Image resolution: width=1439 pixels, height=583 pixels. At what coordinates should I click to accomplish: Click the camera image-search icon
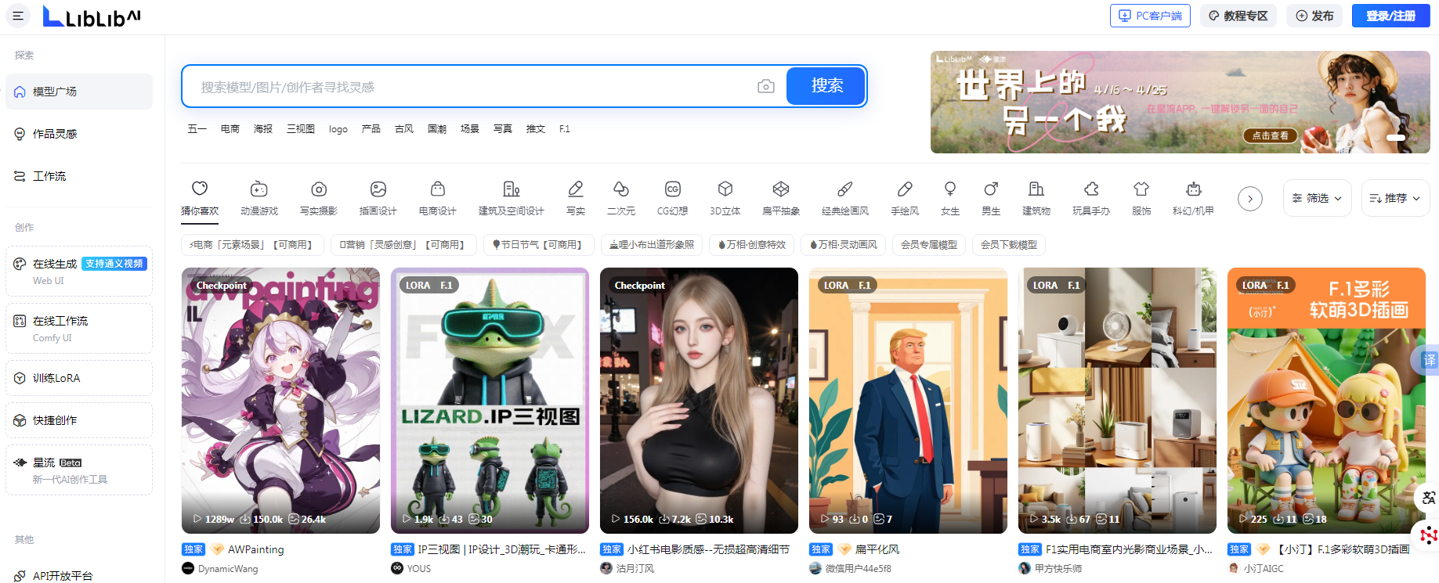click(765, 87)
